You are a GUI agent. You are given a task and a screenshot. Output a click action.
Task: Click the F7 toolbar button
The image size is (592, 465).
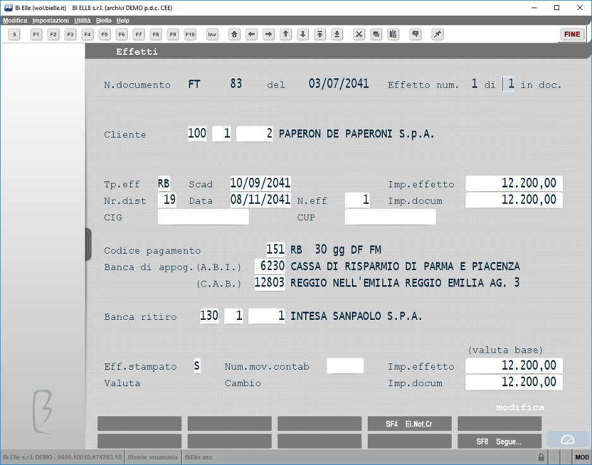point(138,34)
